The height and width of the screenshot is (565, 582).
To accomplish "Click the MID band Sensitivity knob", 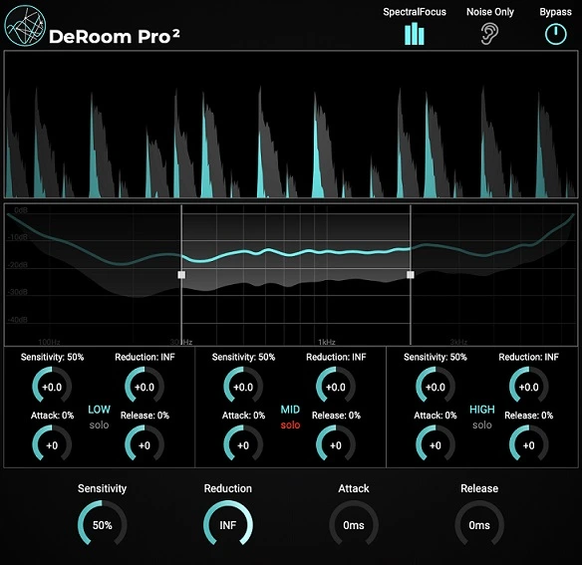I will point(243,385).
